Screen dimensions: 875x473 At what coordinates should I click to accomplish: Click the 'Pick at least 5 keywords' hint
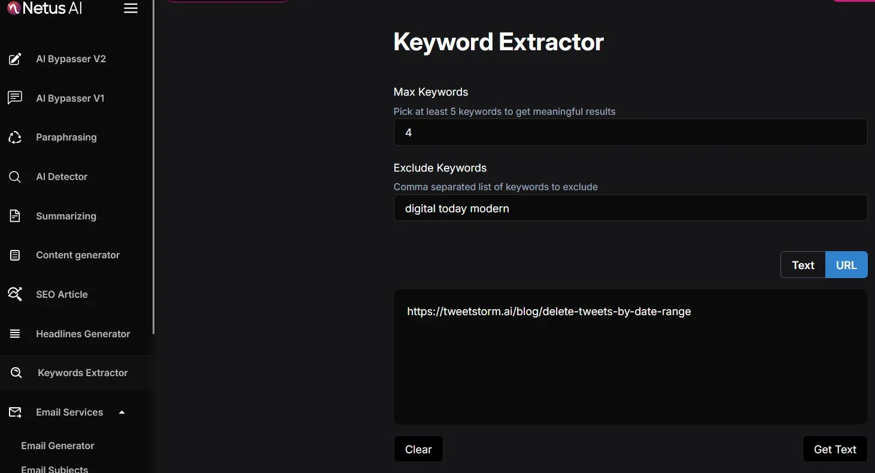pyautogui.click(x=505, y=111)
